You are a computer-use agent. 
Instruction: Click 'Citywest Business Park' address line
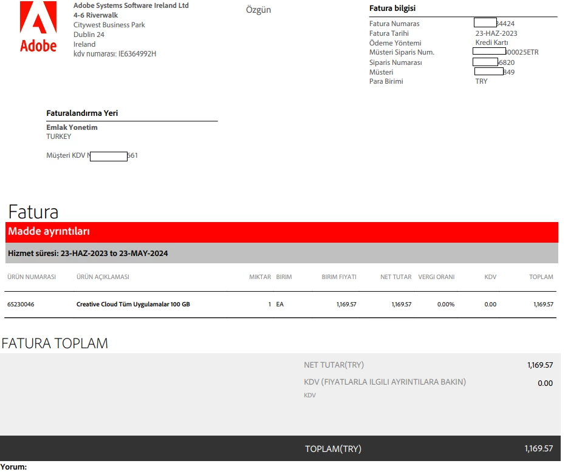click(109, 25)
